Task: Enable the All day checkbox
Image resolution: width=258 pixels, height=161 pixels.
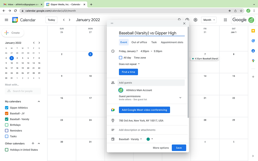Action: [x=120, y=57]
